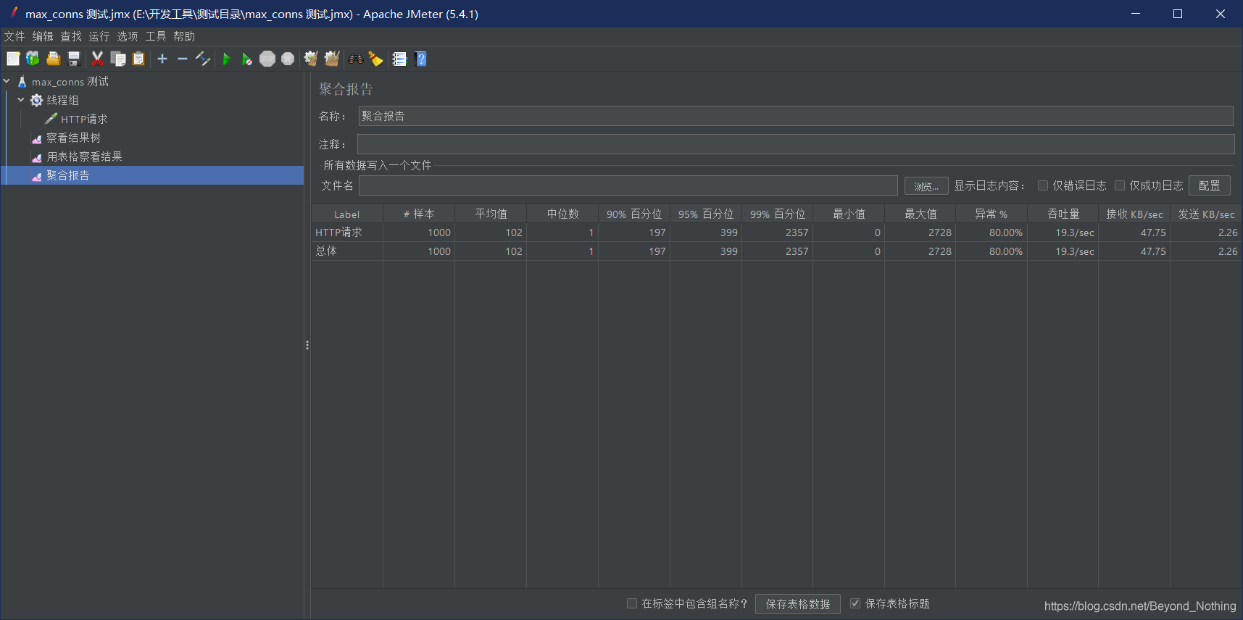Enable 仅错误日志 checkbox
Screen dimensions: 1243x620
[1043, 185]
